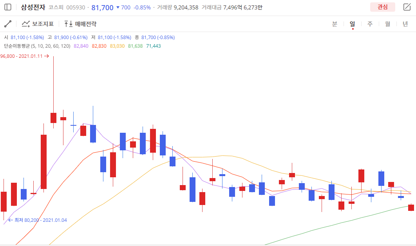Click the 60-day average value 81,638
Viewport: 416px width, 246px height.
(135, 46)
